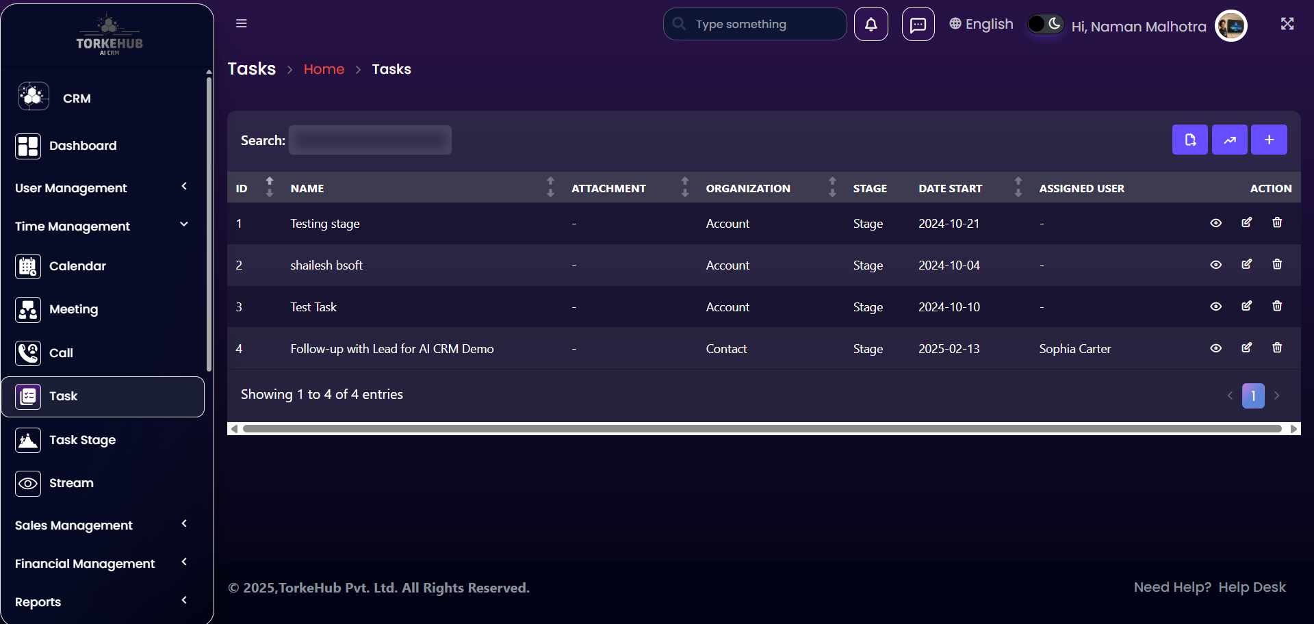Open the trend chart icon button
This screenshot has width=1314, height=624.
pos(1229,140)
